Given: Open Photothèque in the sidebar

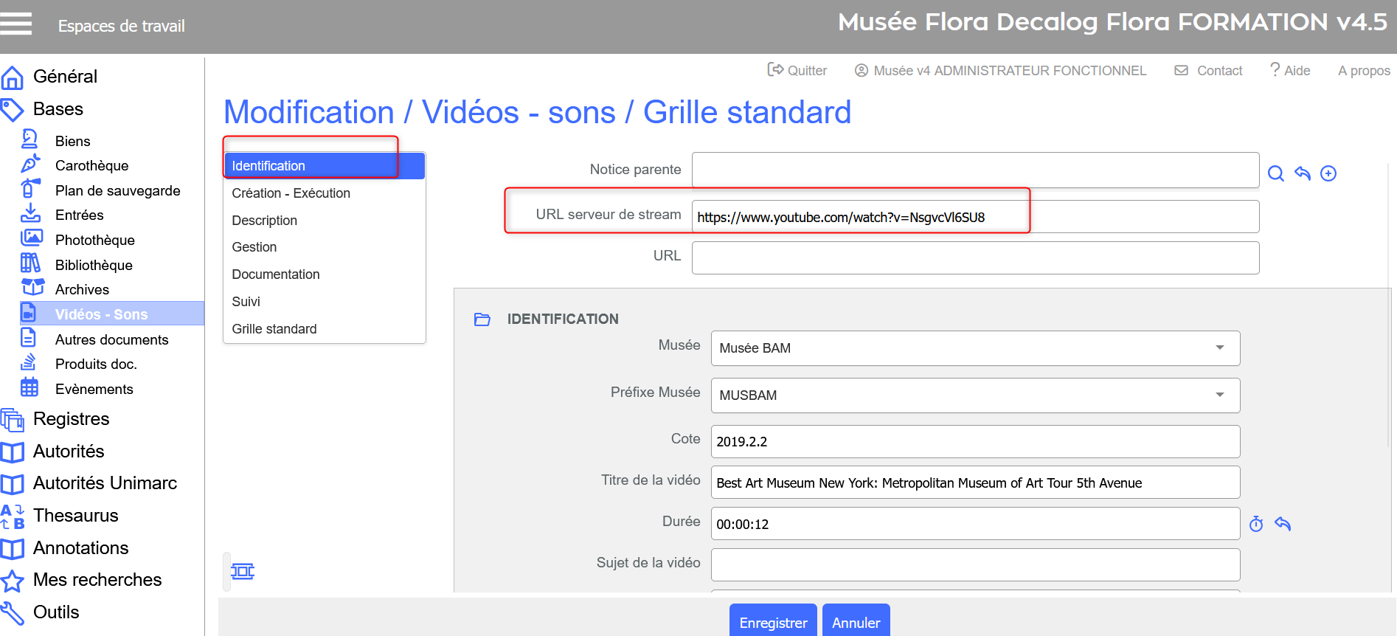Looking at the screenshot, I should click(94, 240).
